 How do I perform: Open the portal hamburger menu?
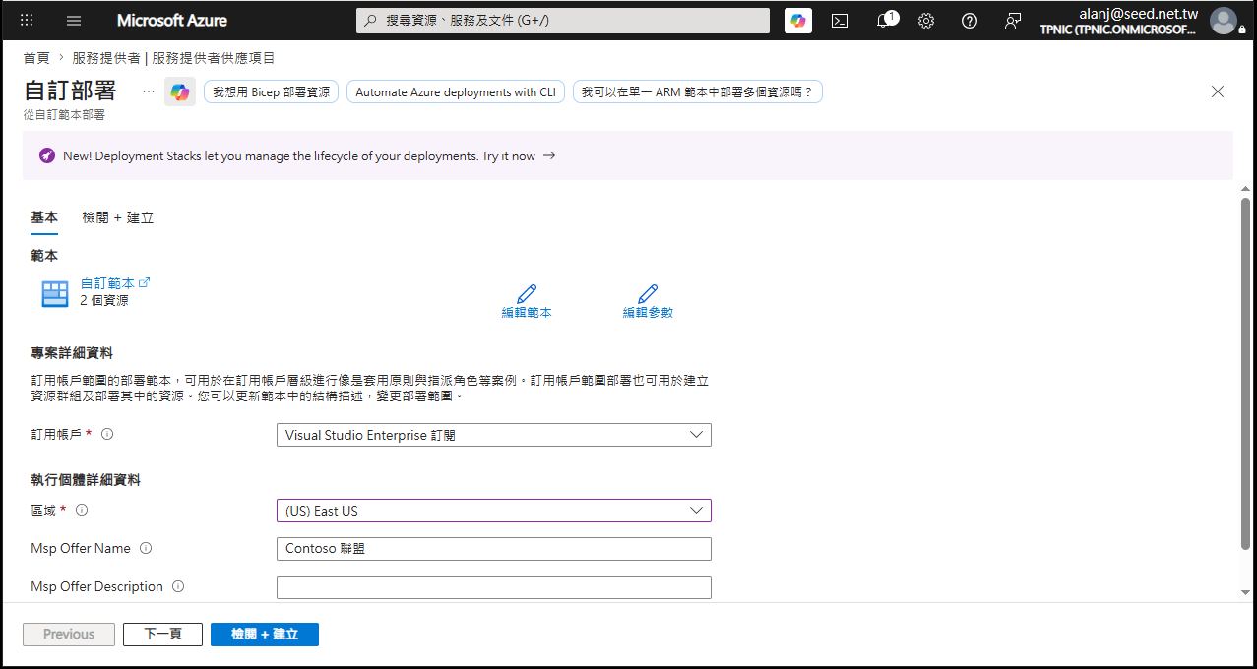[74, 20]
